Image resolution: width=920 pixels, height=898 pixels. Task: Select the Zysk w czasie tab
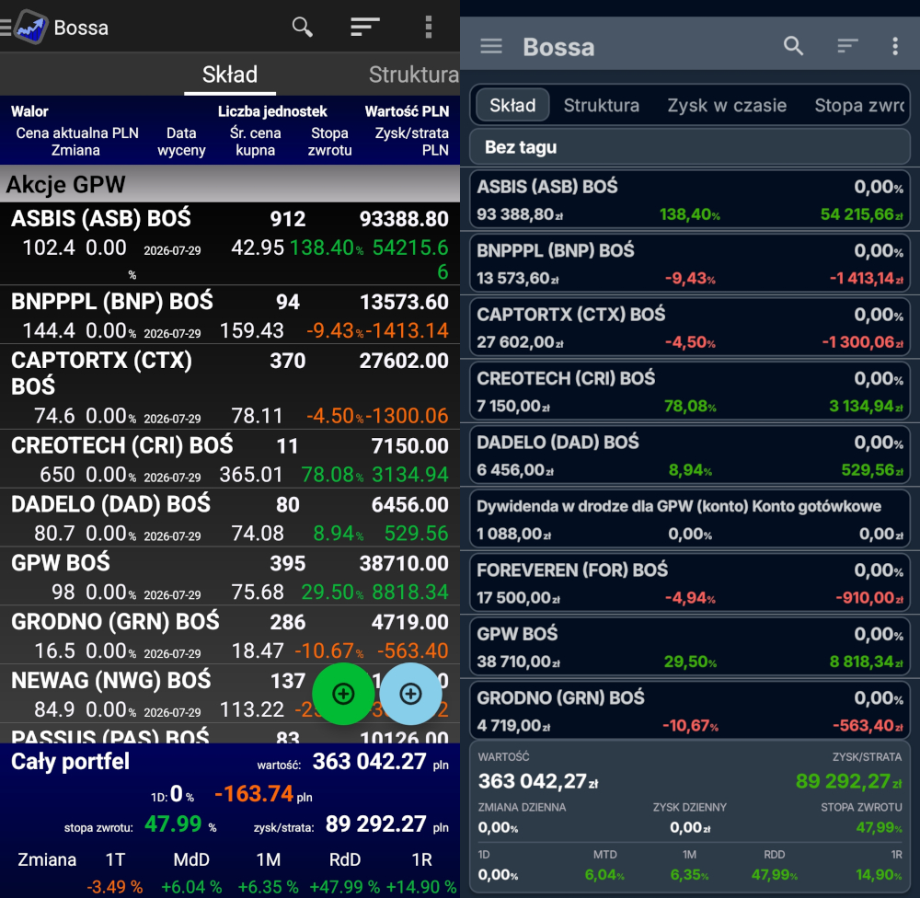[x=727, y=105]
